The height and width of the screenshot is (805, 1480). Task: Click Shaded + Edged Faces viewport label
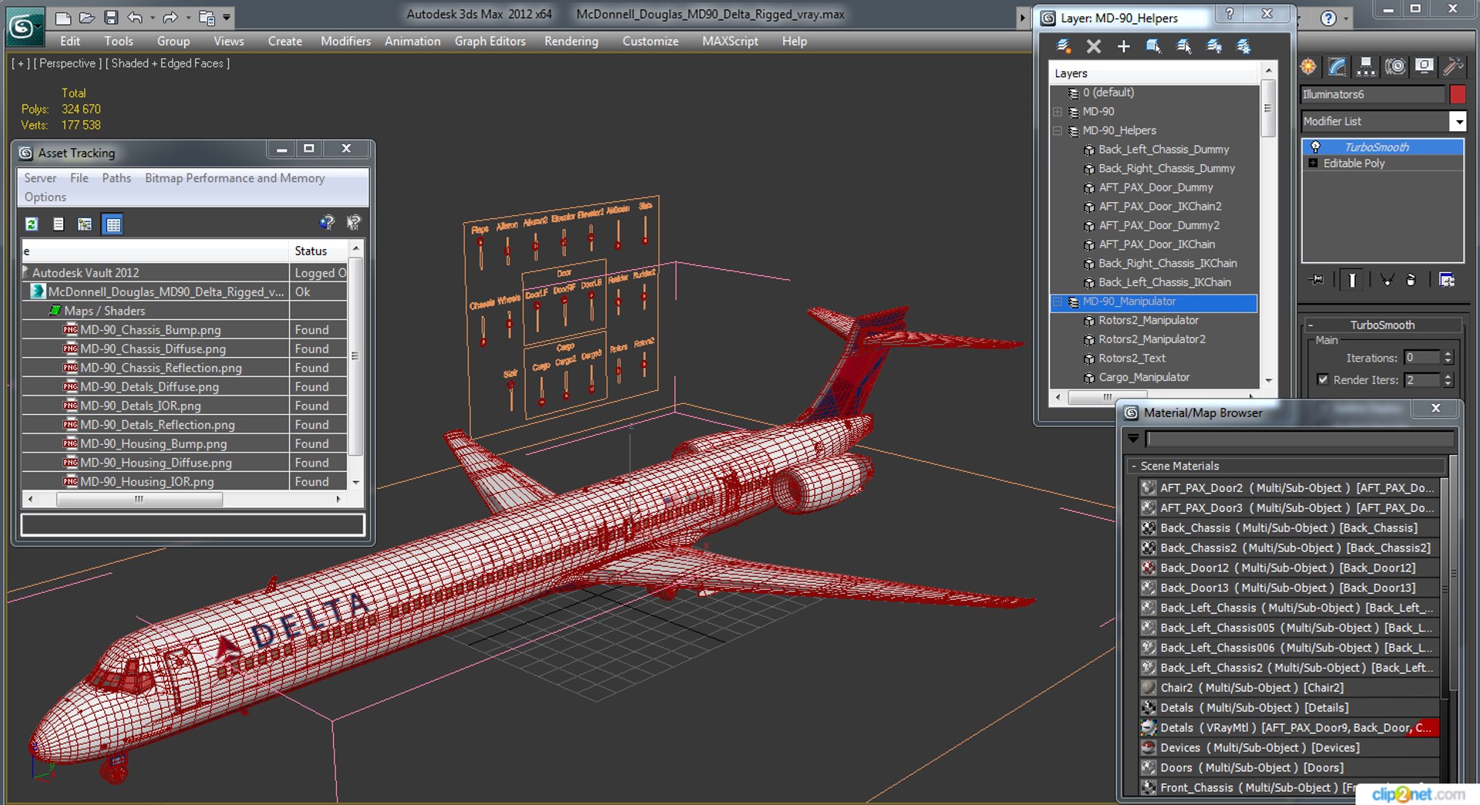167,63
